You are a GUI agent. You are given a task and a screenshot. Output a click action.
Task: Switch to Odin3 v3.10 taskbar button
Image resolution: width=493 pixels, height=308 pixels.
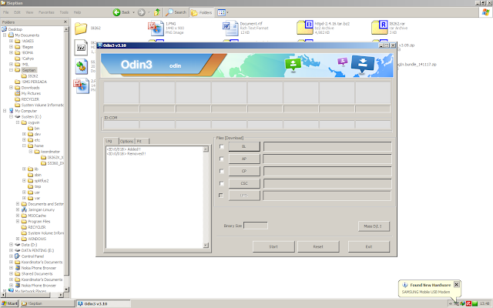(x=103, y=303)
